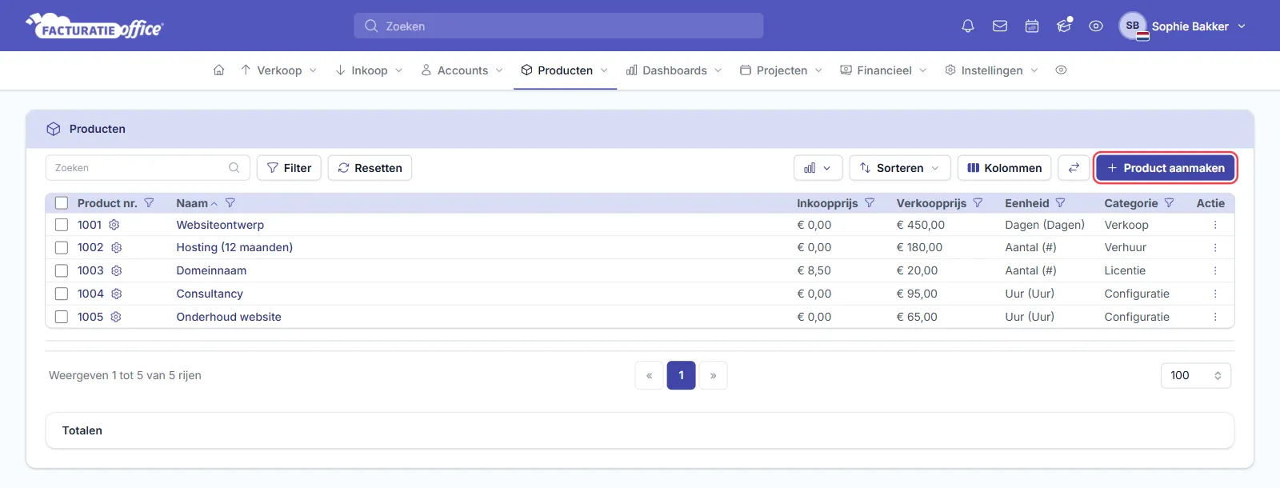The height and width of the screenshot is (488, 1280).
Task: Click the Producten cube icon in panel header
Action: pyautogui.click(x=54, y=129)
